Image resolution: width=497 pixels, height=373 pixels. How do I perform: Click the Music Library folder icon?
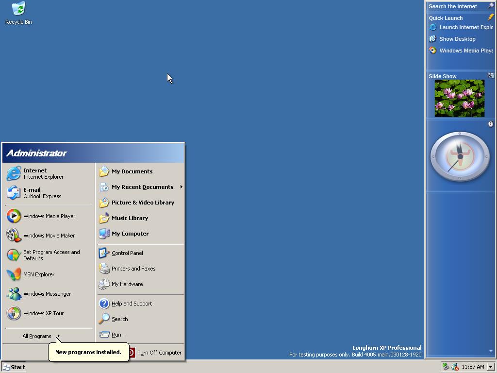coord(104,218)
